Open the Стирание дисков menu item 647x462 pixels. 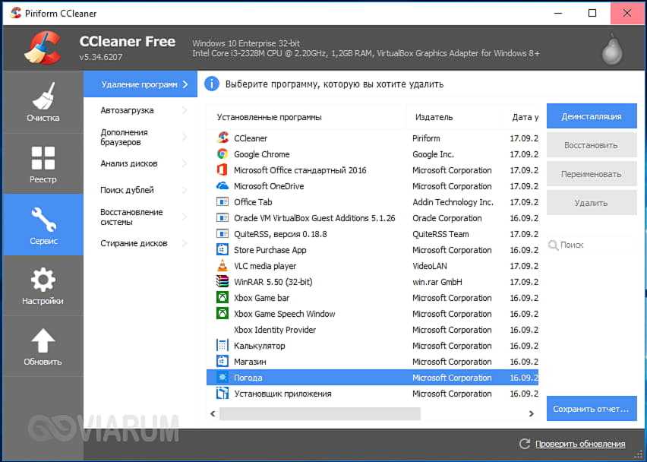click(x=134, y=243)
